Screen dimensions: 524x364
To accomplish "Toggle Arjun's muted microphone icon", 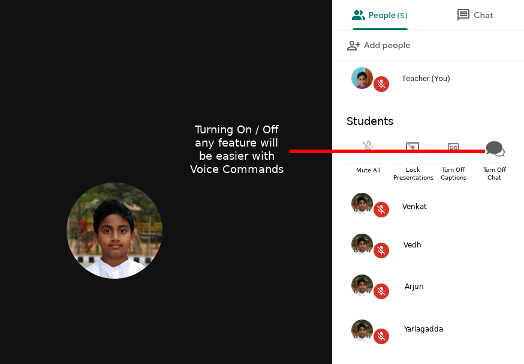I will point(381,291).
